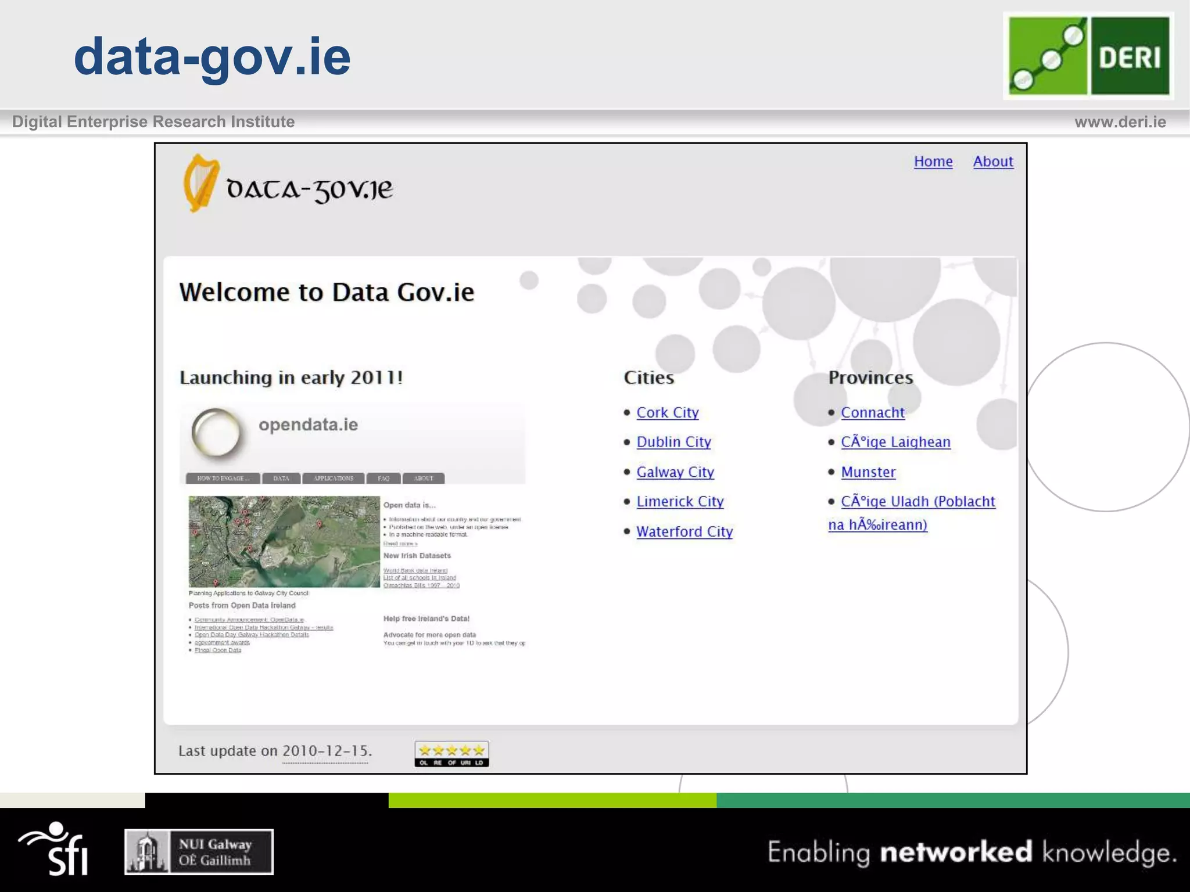
Task: Open the Munster province link
Action: coord(868,472)
